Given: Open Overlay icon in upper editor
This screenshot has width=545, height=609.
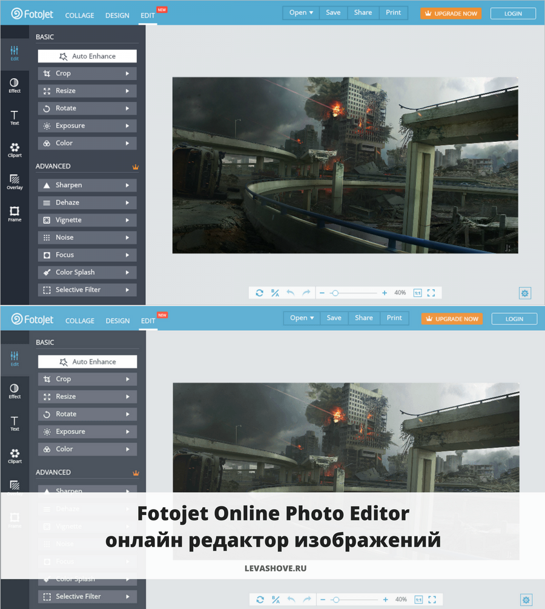Looking at the screenshot, I should (x=15, y=182).
